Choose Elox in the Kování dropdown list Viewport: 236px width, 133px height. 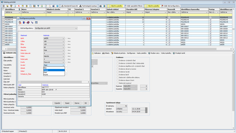54,68
